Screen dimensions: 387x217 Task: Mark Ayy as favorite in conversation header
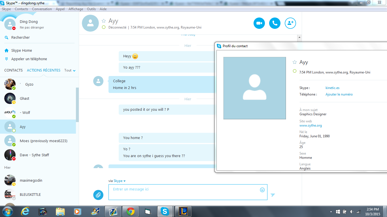click(x=104, y=21)
